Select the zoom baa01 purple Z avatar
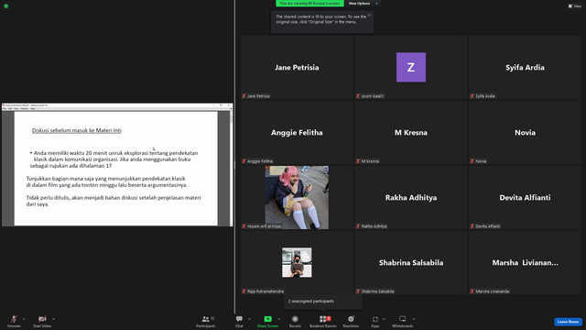The height and width of the screenshot is (330, 586). (411, 67)
